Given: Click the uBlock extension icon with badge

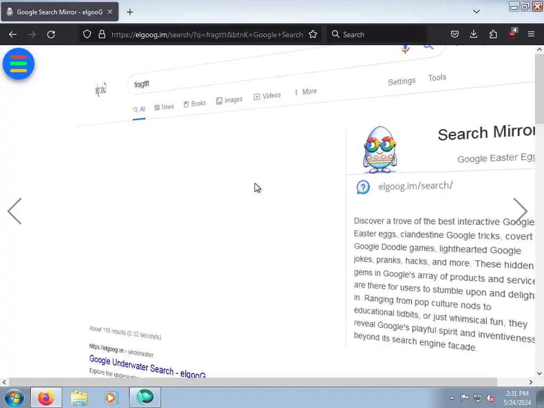Looking at the screenshot, I should pyautogui.click(x=513, y=33).
